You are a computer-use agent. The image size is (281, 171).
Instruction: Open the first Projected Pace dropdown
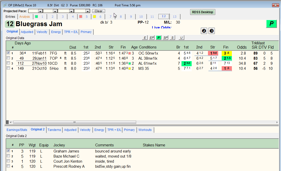point(40,11)
